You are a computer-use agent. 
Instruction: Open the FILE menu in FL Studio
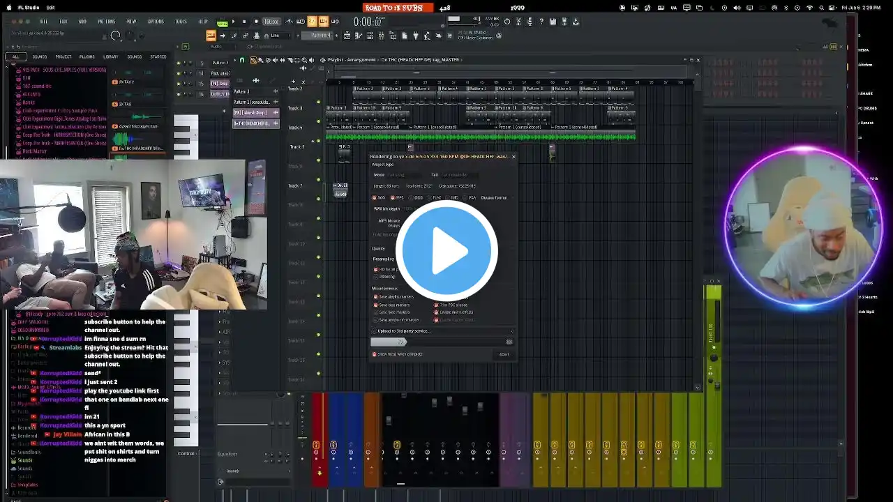coord(44,22)
